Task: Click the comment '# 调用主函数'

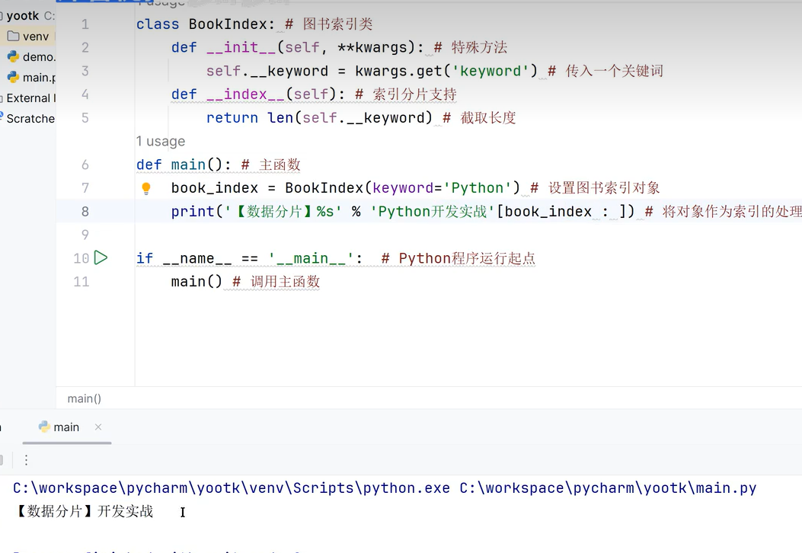Action: click(x=276, y=282)
